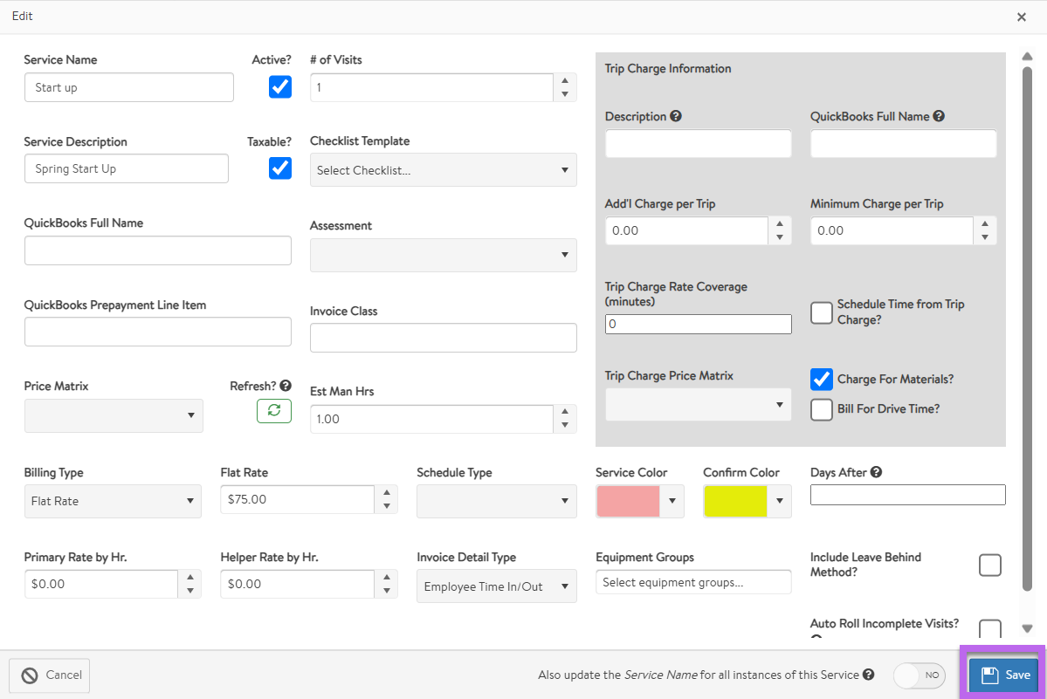The width and height of the screenshot is (1047, 699).
Task: Click the Price Matrix refresh icon
Action: pyautogui.click(x=273, y=411)
